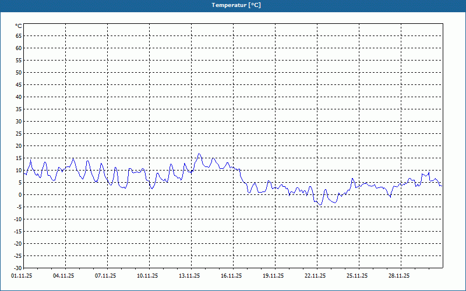Click the 35 value on the y-axis
This screenshot has width=466, height=291.
pyautogui.click(x=19, y=109)
